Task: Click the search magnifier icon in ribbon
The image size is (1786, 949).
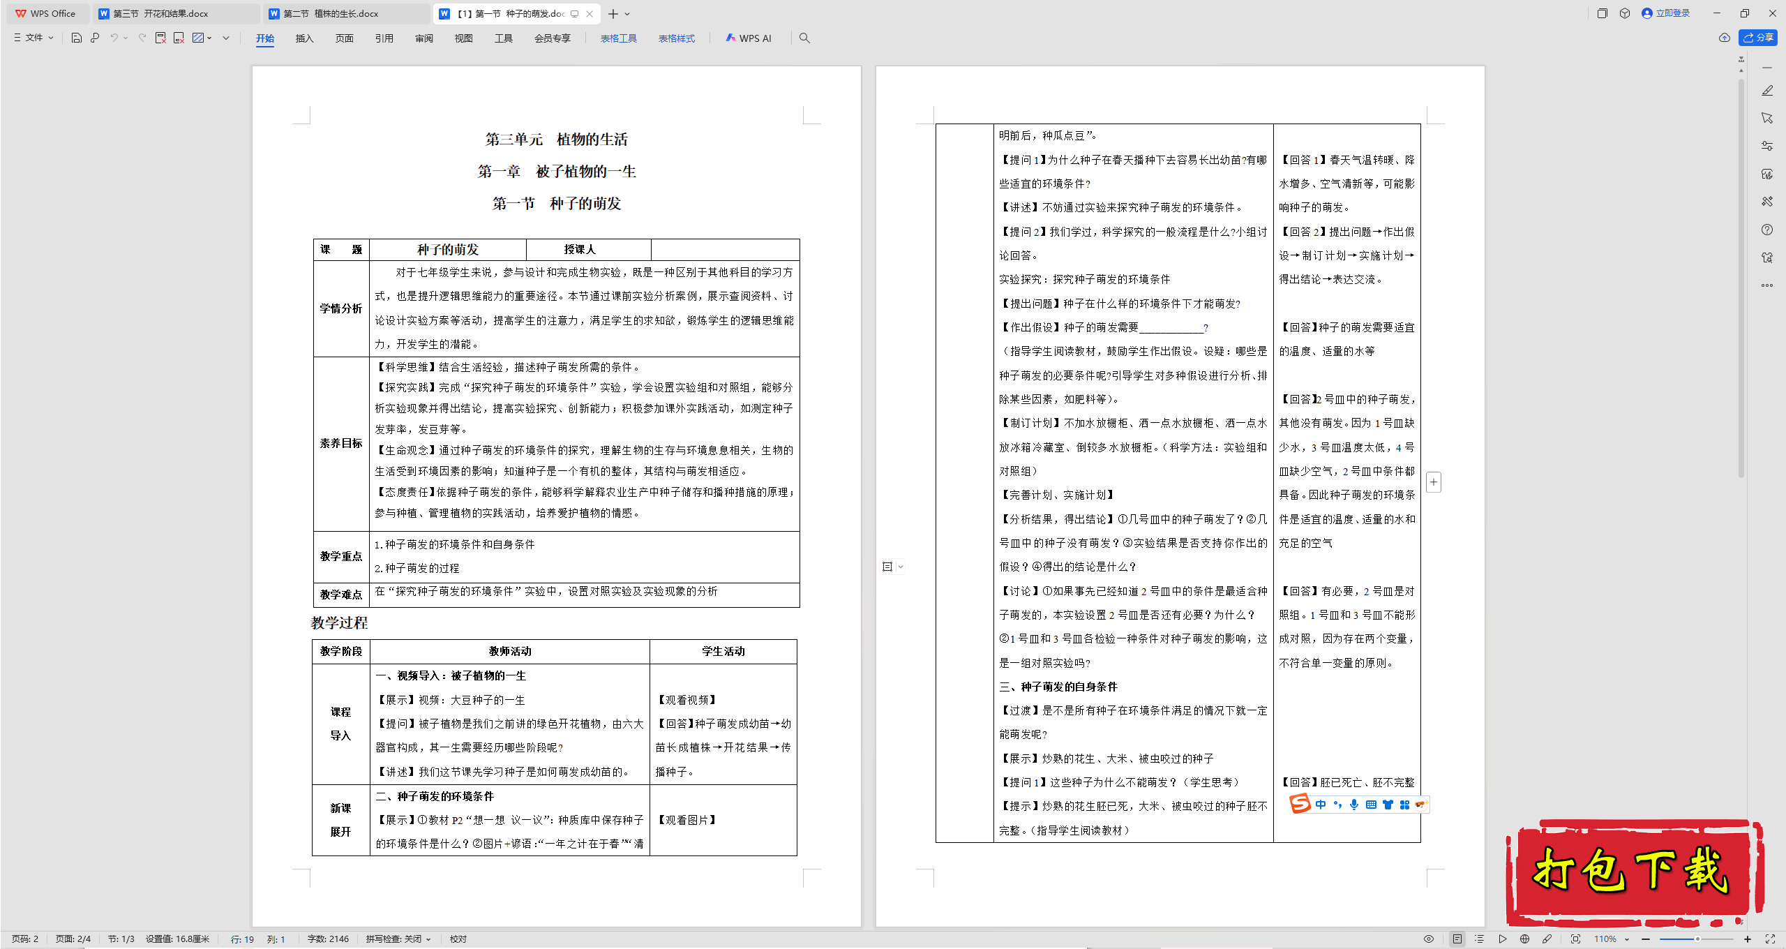Action: tap(804, 38)
